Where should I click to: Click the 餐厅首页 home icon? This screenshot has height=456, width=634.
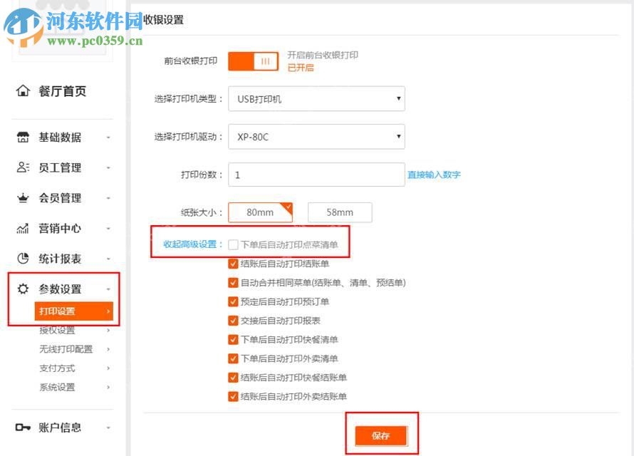click(22, 90)
